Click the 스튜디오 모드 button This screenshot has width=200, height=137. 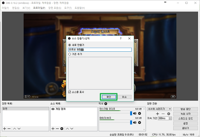coord(186,118)
